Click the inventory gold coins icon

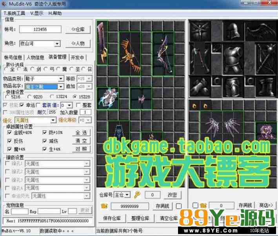click(x=203, y=205)
